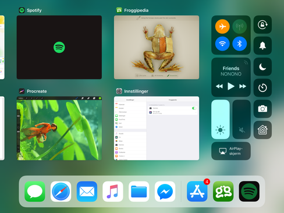Toggle the cellular data button
The width and height of the screenshot is (284, 213).
click(240, 26)
